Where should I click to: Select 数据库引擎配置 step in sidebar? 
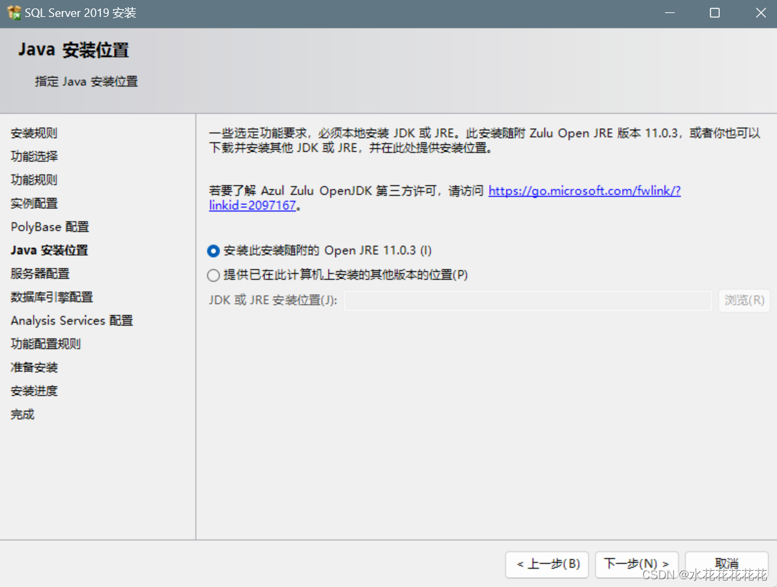click(x=51, y=297)
